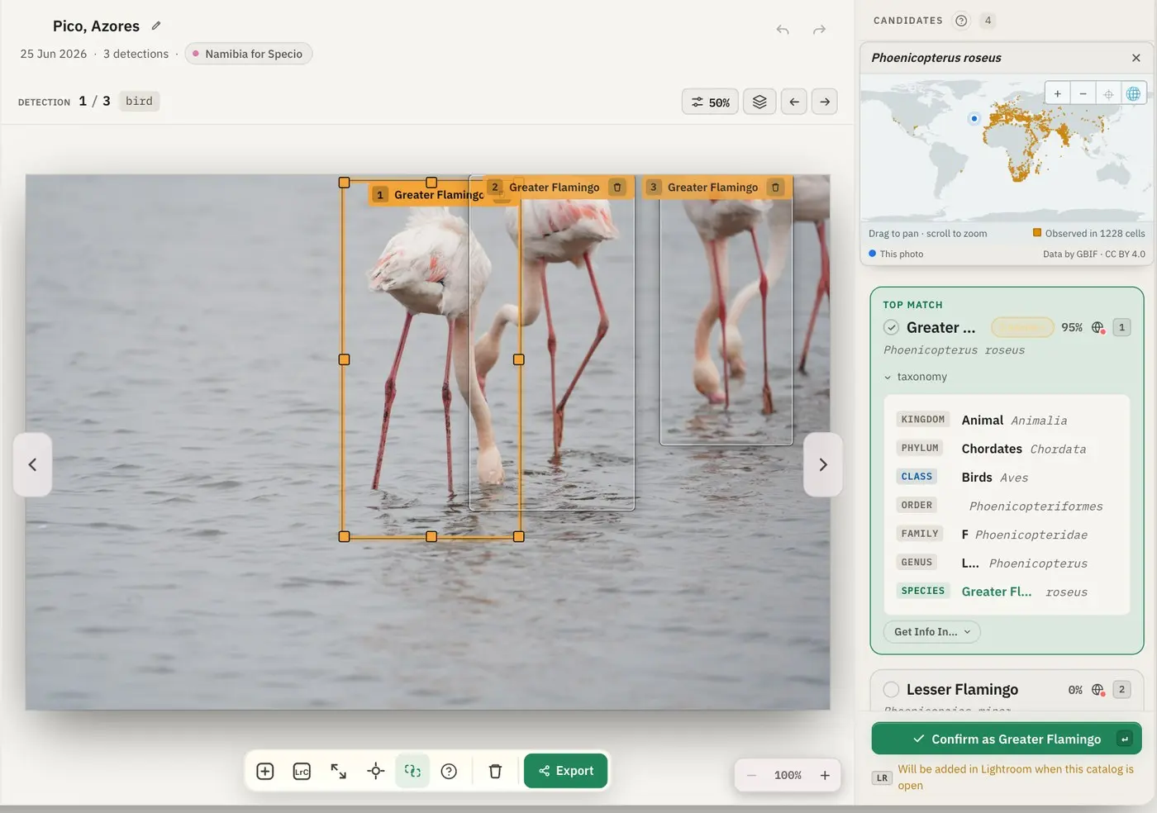Go to the previous detection arrow
The image size is (1157, 813).
[794, 102]
